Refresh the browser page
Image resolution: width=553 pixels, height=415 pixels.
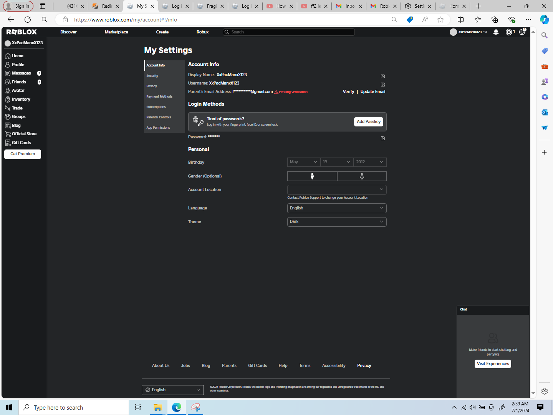point(28,20)
